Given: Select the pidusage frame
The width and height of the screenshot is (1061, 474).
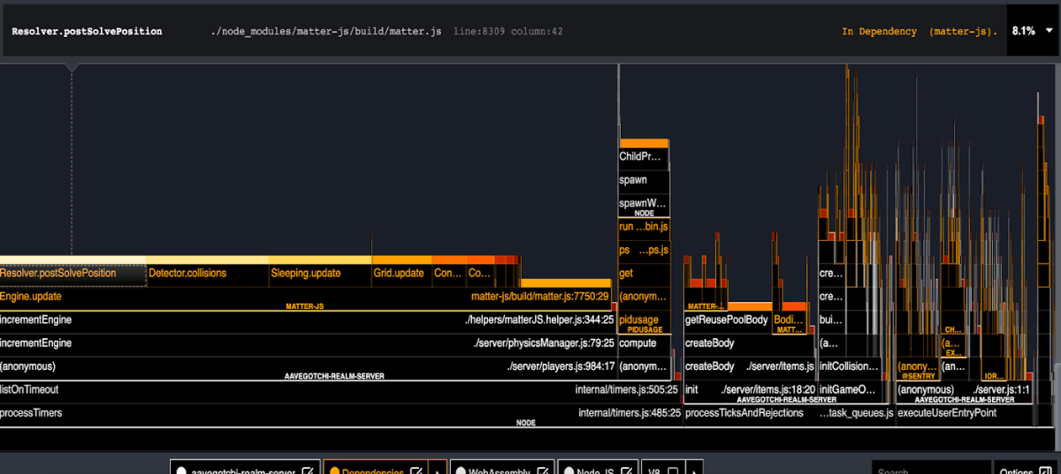Looking at the screenshot, I should 644,320.
